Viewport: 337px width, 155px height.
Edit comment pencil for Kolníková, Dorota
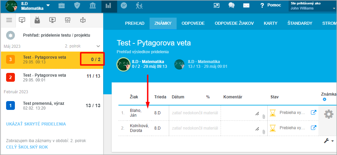click(257, 129)
